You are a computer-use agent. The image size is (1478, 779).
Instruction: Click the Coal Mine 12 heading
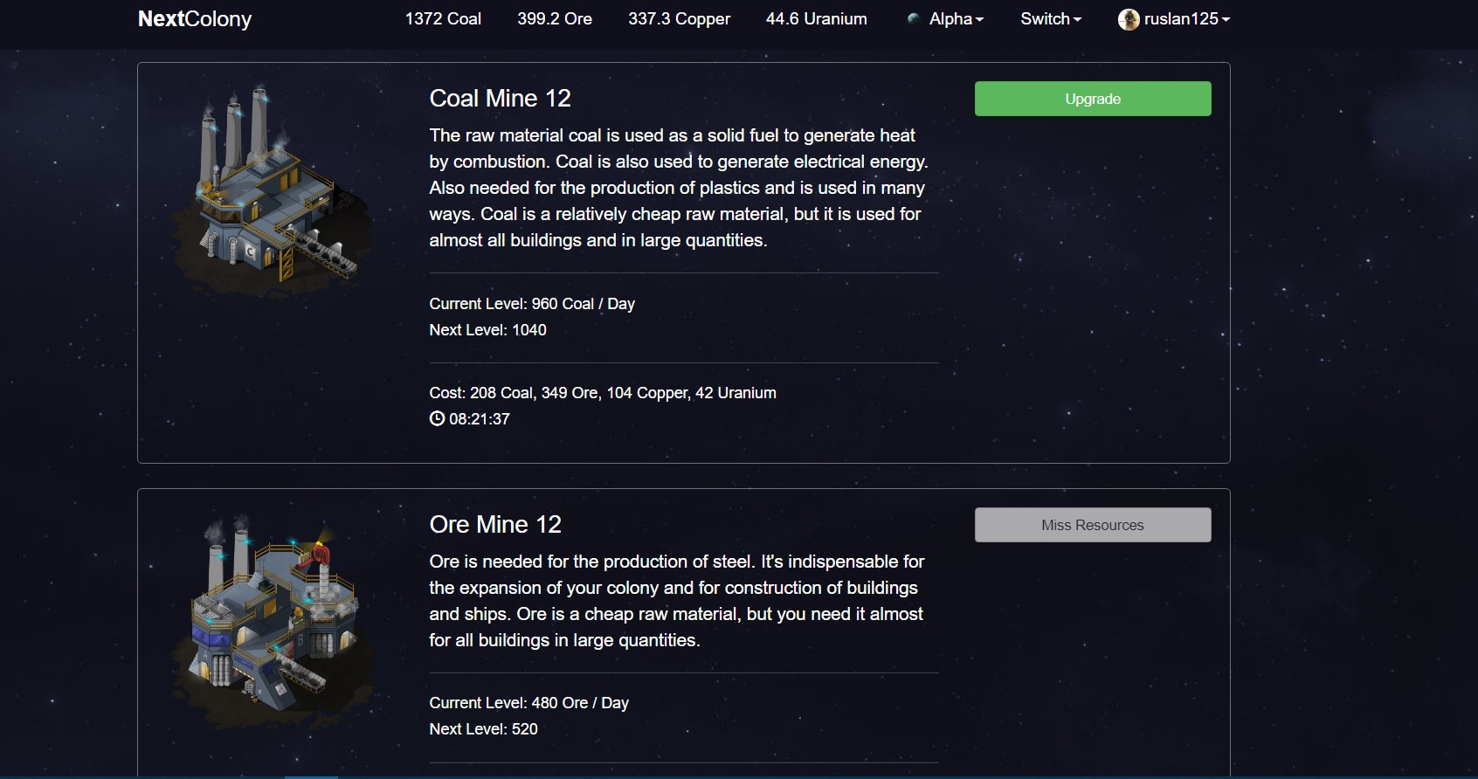click(x=500, y=99)
